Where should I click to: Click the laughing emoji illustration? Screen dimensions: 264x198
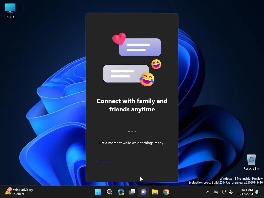tap(147, 79)
